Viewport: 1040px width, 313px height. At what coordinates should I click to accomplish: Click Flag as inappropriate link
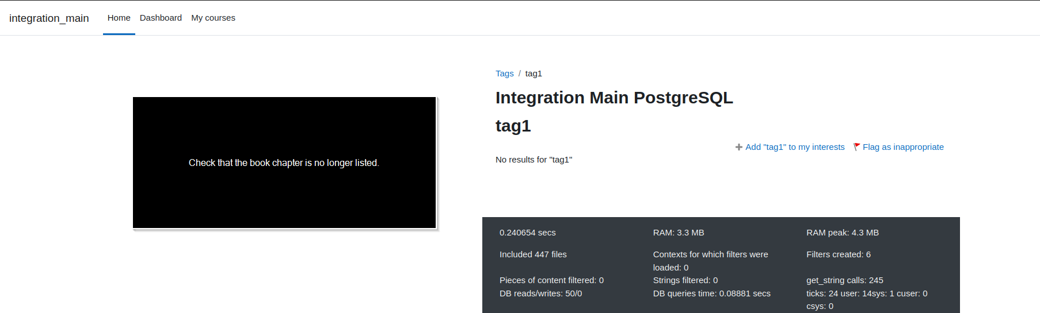[x=903, y=147]
